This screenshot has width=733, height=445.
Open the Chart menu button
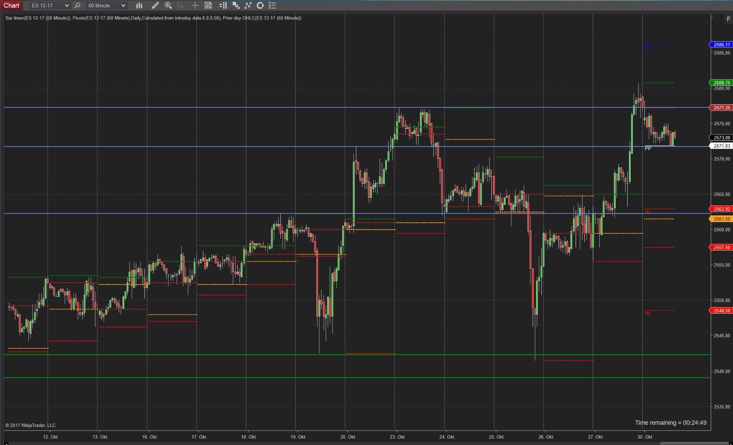click(11, 6)
